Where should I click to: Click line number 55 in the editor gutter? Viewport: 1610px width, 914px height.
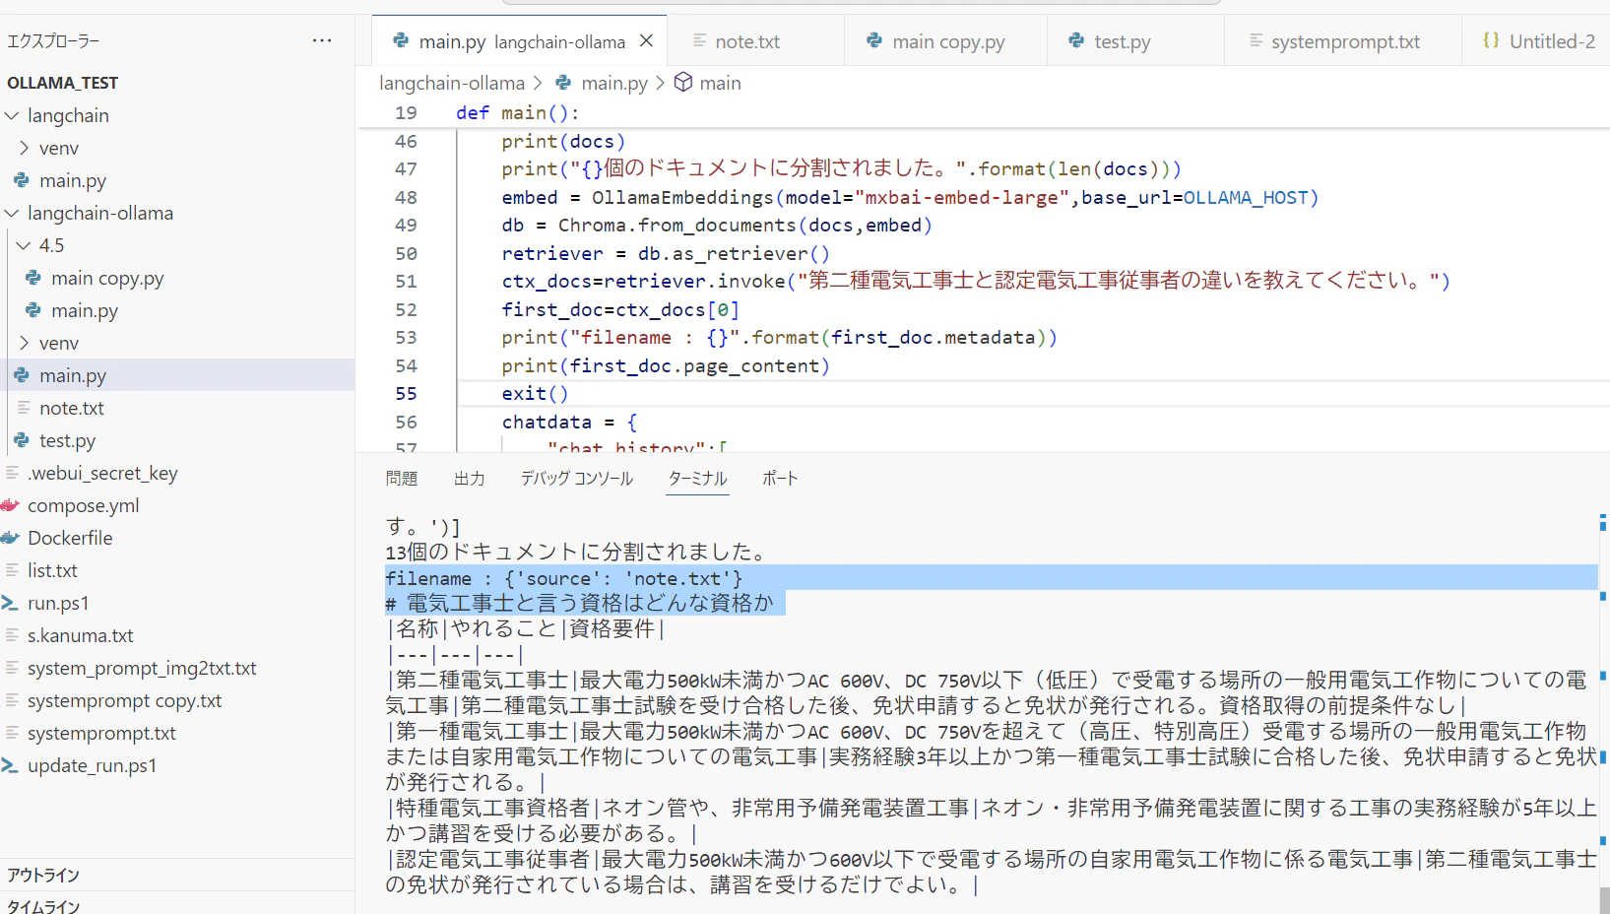[x=407, y=394]
